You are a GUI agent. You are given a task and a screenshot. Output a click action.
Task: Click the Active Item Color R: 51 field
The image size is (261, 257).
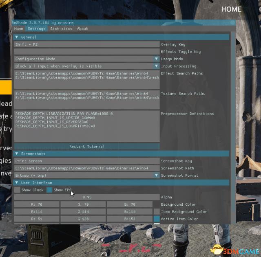37,219
